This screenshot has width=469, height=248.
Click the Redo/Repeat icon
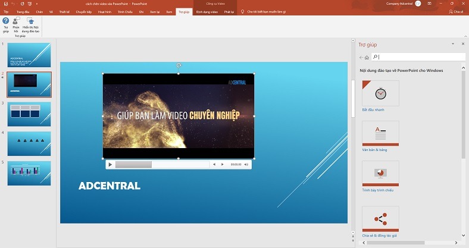point(22,4)
